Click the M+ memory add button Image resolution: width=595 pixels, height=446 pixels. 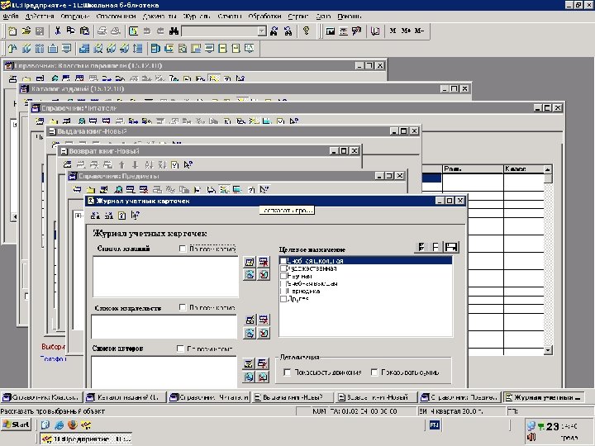pos(406,31)
